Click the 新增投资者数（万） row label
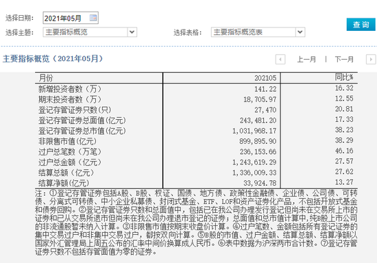The image size is (377, 263). (x=70, y=89)
